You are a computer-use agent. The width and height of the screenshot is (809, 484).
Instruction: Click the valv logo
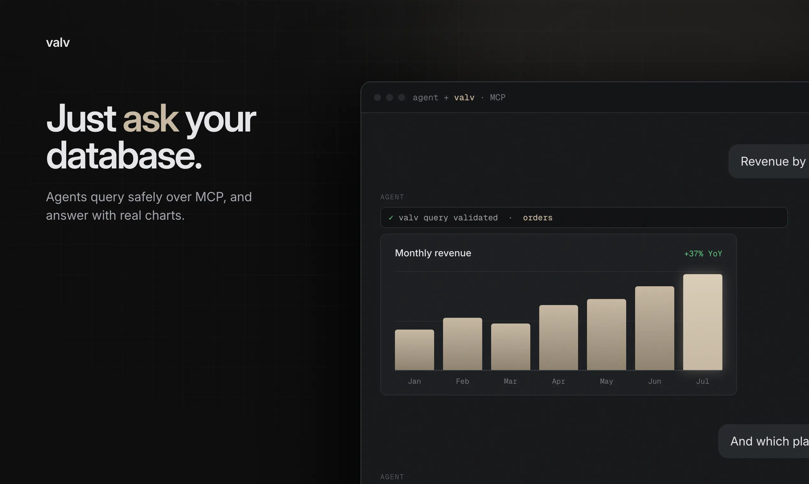[x=58, y=42]
